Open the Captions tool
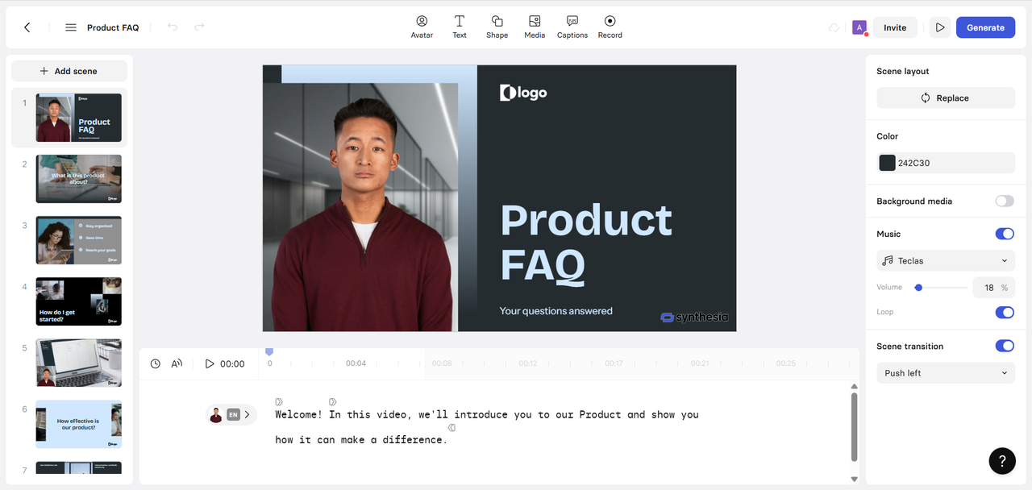 point(572,27)
